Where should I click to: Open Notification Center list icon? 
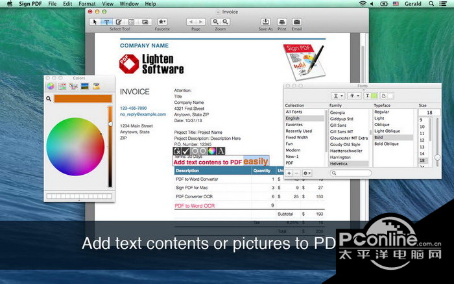(x=443, y=4)
